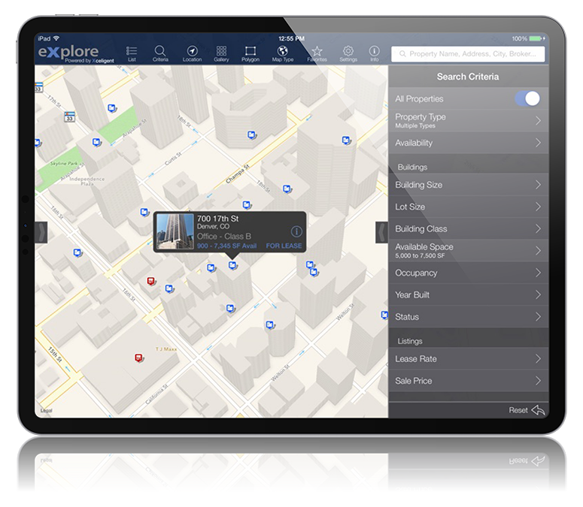The height and width of the screenshot is (507, 583).
Task: Expand Available Space criteria row
Action: coord(467,250)
